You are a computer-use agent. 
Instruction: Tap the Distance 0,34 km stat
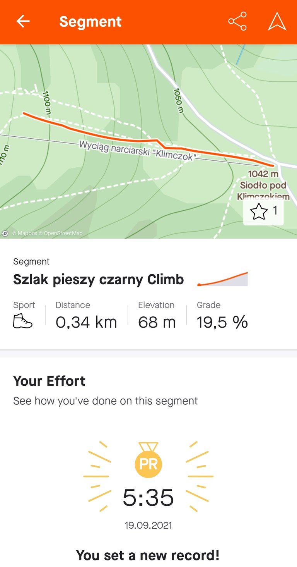pos(86,321)
